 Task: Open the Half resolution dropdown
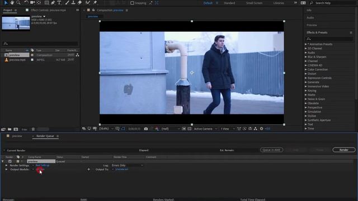pyautogui.click(x=170, y=129)
